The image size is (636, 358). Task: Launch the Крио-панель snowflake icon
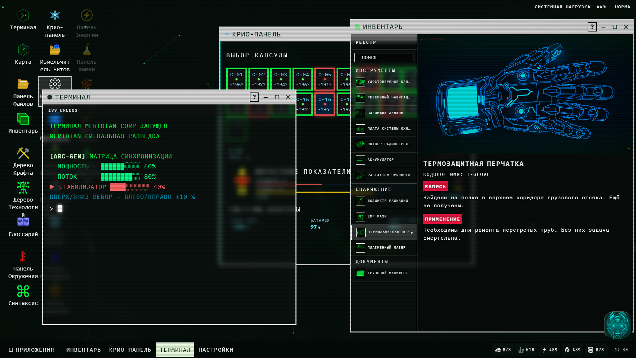pyautogui.click(x=55, y=23)
